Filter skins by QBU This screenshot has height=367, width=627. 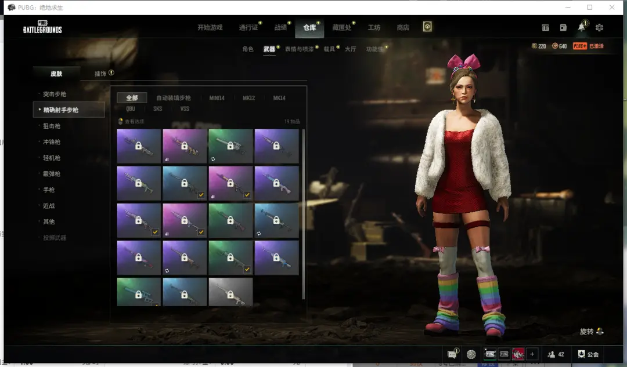click(x=131, y=108)
